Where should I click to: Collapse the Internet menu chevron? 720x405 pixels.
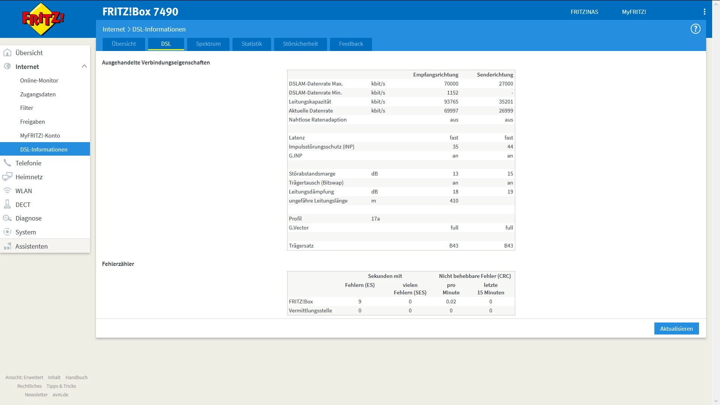pos(84,66)
